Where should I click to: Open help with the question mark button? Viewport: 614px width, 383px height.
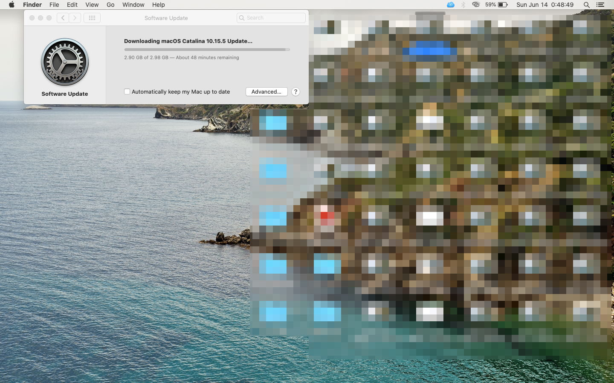point(295,91)
